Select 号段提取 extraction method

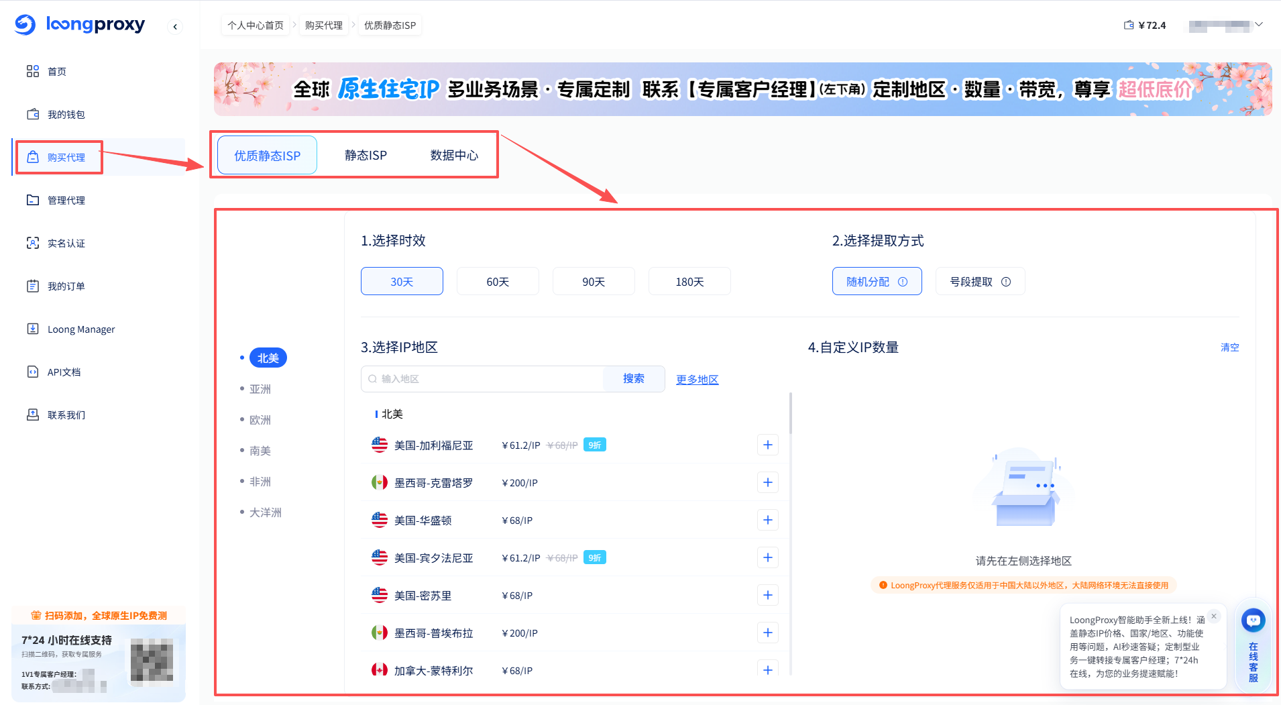click(x=971, y=282)
